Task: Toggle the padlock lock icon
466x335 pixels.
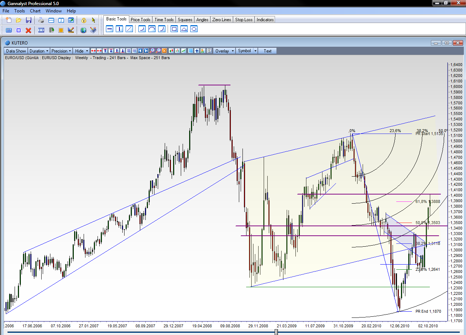Action: point(84,20)
